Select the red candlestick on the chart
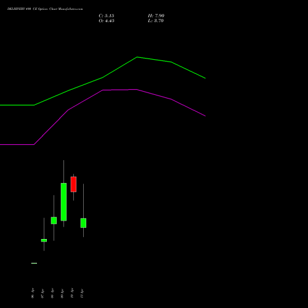 (73, 184)
